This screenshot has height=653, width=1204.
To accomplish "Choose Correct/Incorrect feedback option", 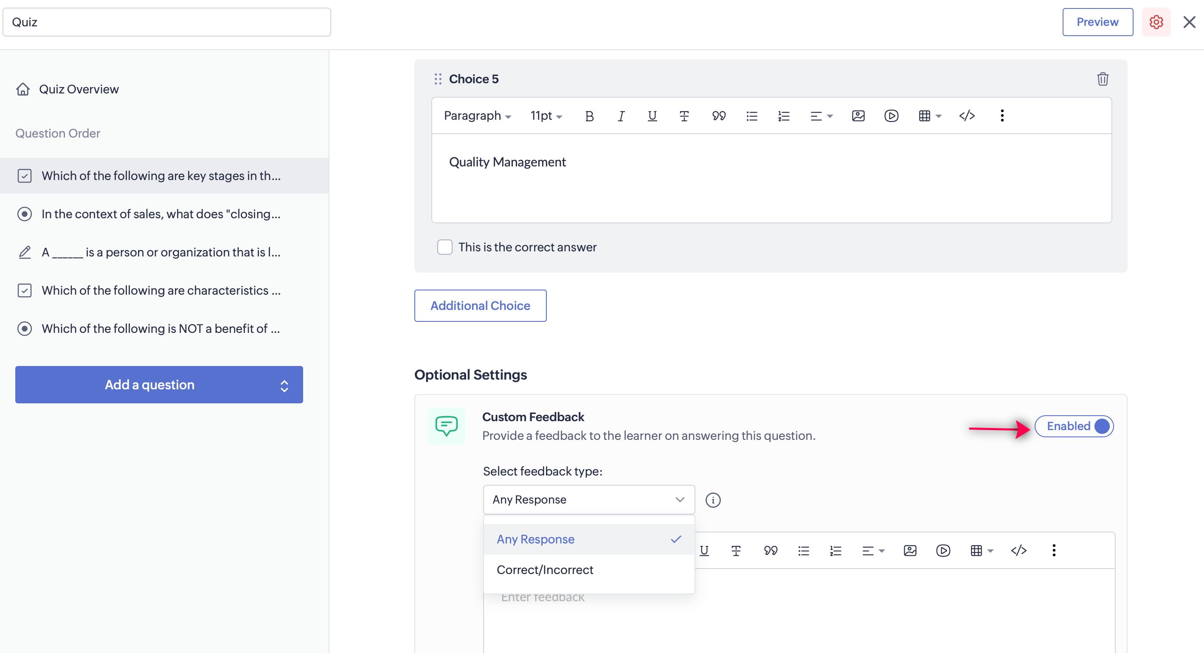I will (545, 570).
